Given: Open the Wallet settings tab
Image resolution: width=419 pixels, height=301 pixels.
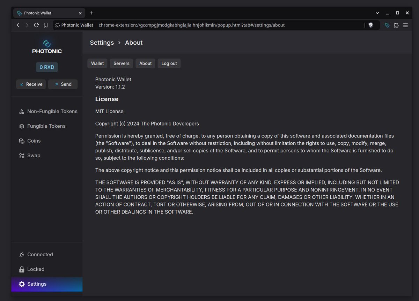Looking at the screenshot, I should pyautogui.click(x=97, y=63).
